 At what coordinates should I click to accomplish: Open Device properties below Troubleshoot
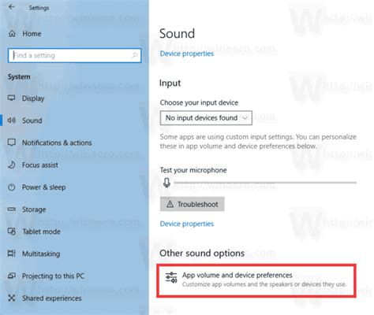coord(187,224)
